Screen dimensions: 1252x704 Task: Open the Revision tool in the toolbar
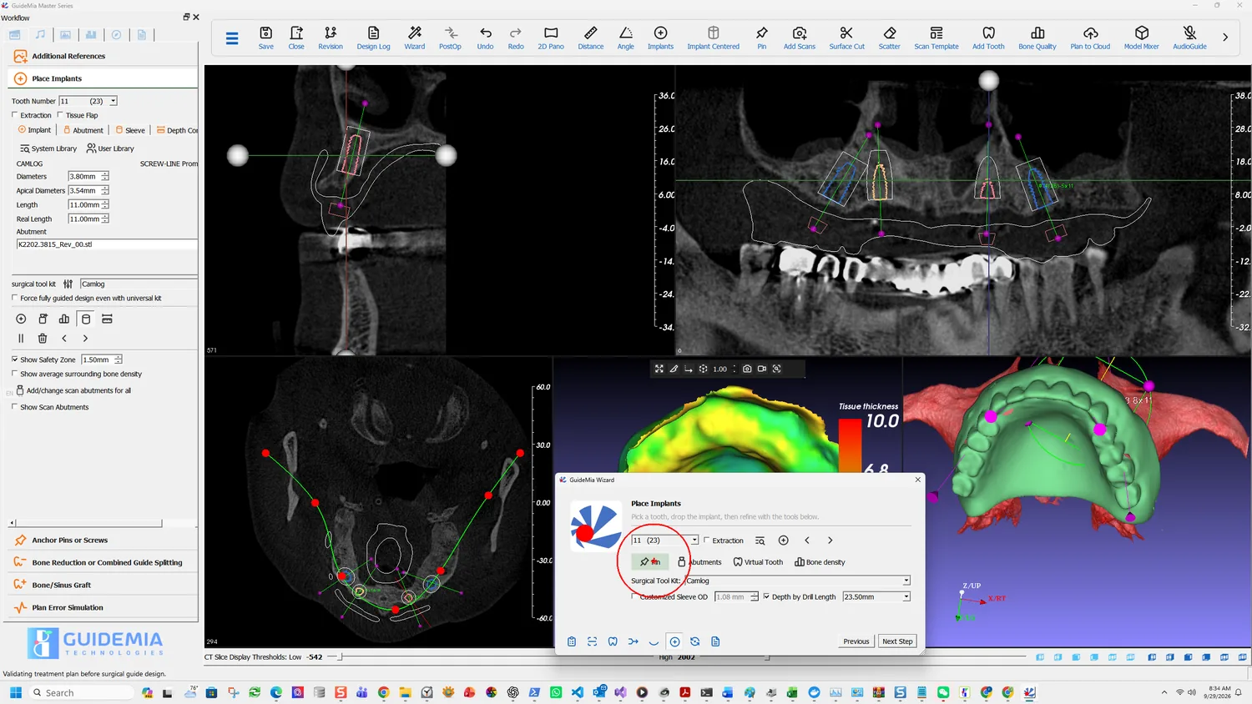pos(331,38)
